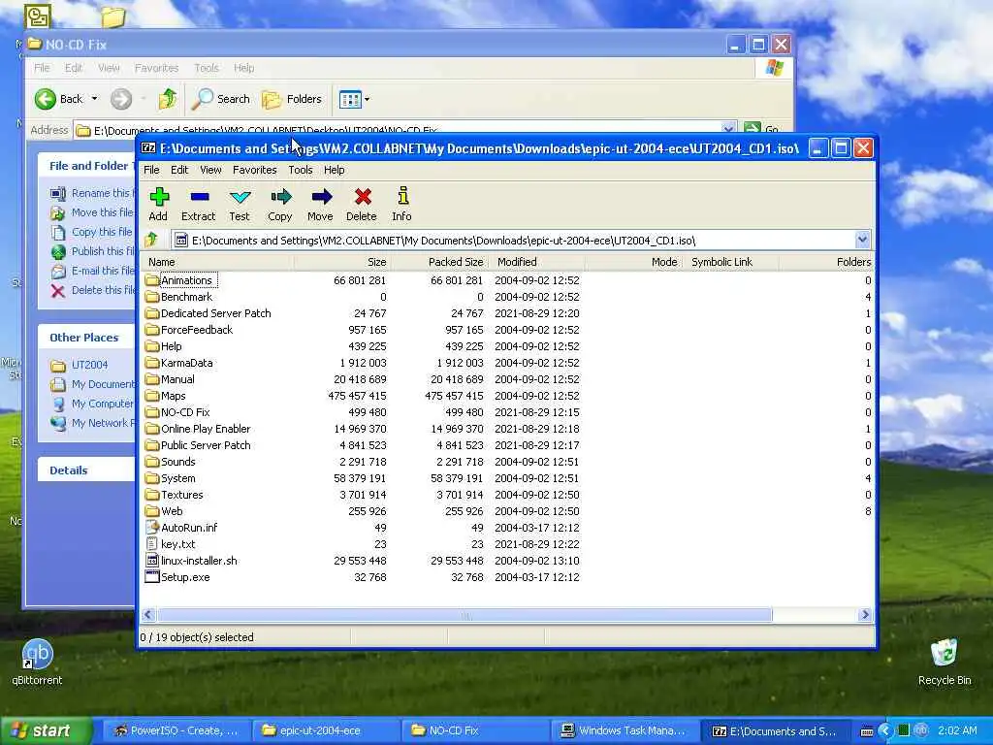Image resolution: width=993 pixels, height=745 pixels.
Task: Click the right scroll arrow in the file list
Action: point(865,615)
